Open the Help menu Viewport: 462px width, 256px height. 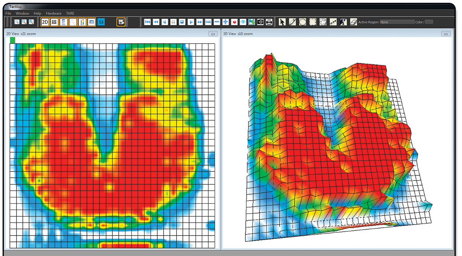pos(37,13)
